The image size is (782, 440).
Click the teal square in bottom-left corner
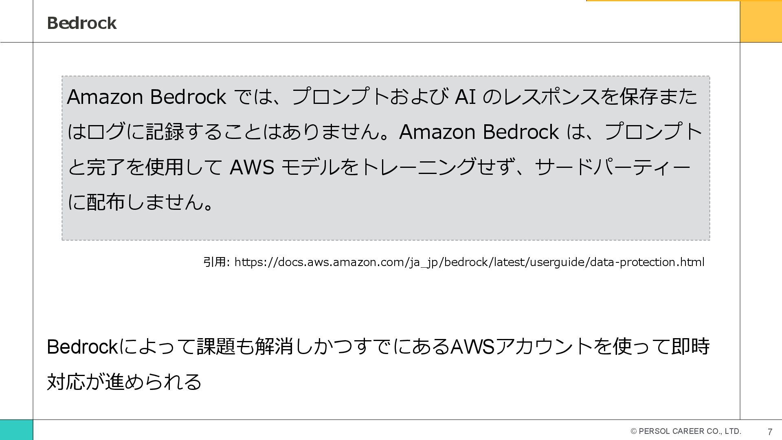point(16,429)
